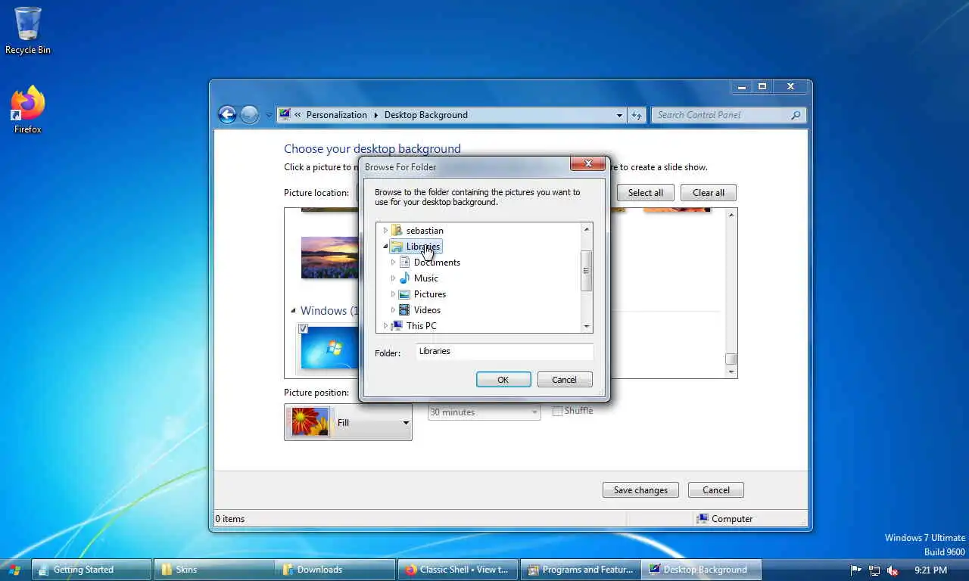Expand the This PC tree node

385,325
